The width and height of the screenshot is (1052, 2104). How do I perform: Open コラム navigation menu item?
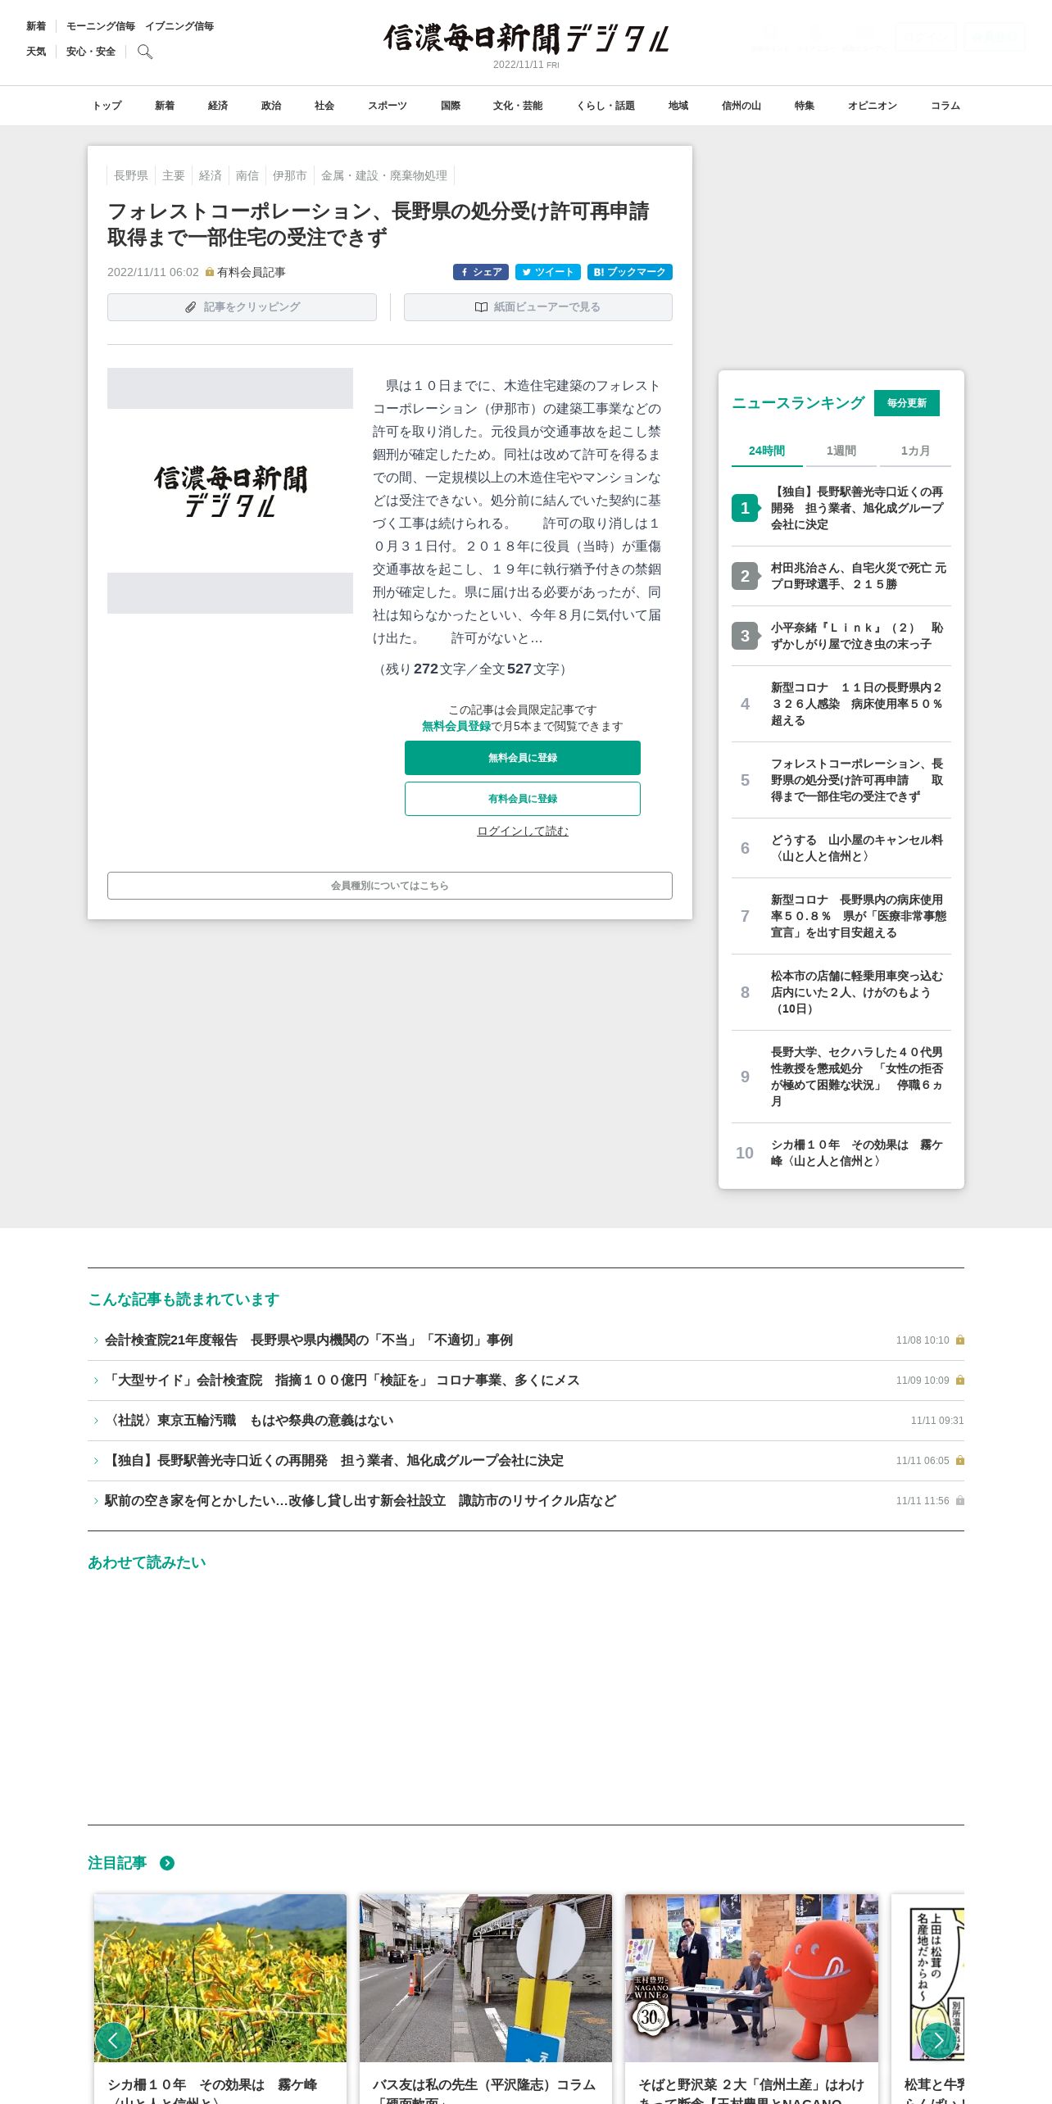tap(945, 106)
